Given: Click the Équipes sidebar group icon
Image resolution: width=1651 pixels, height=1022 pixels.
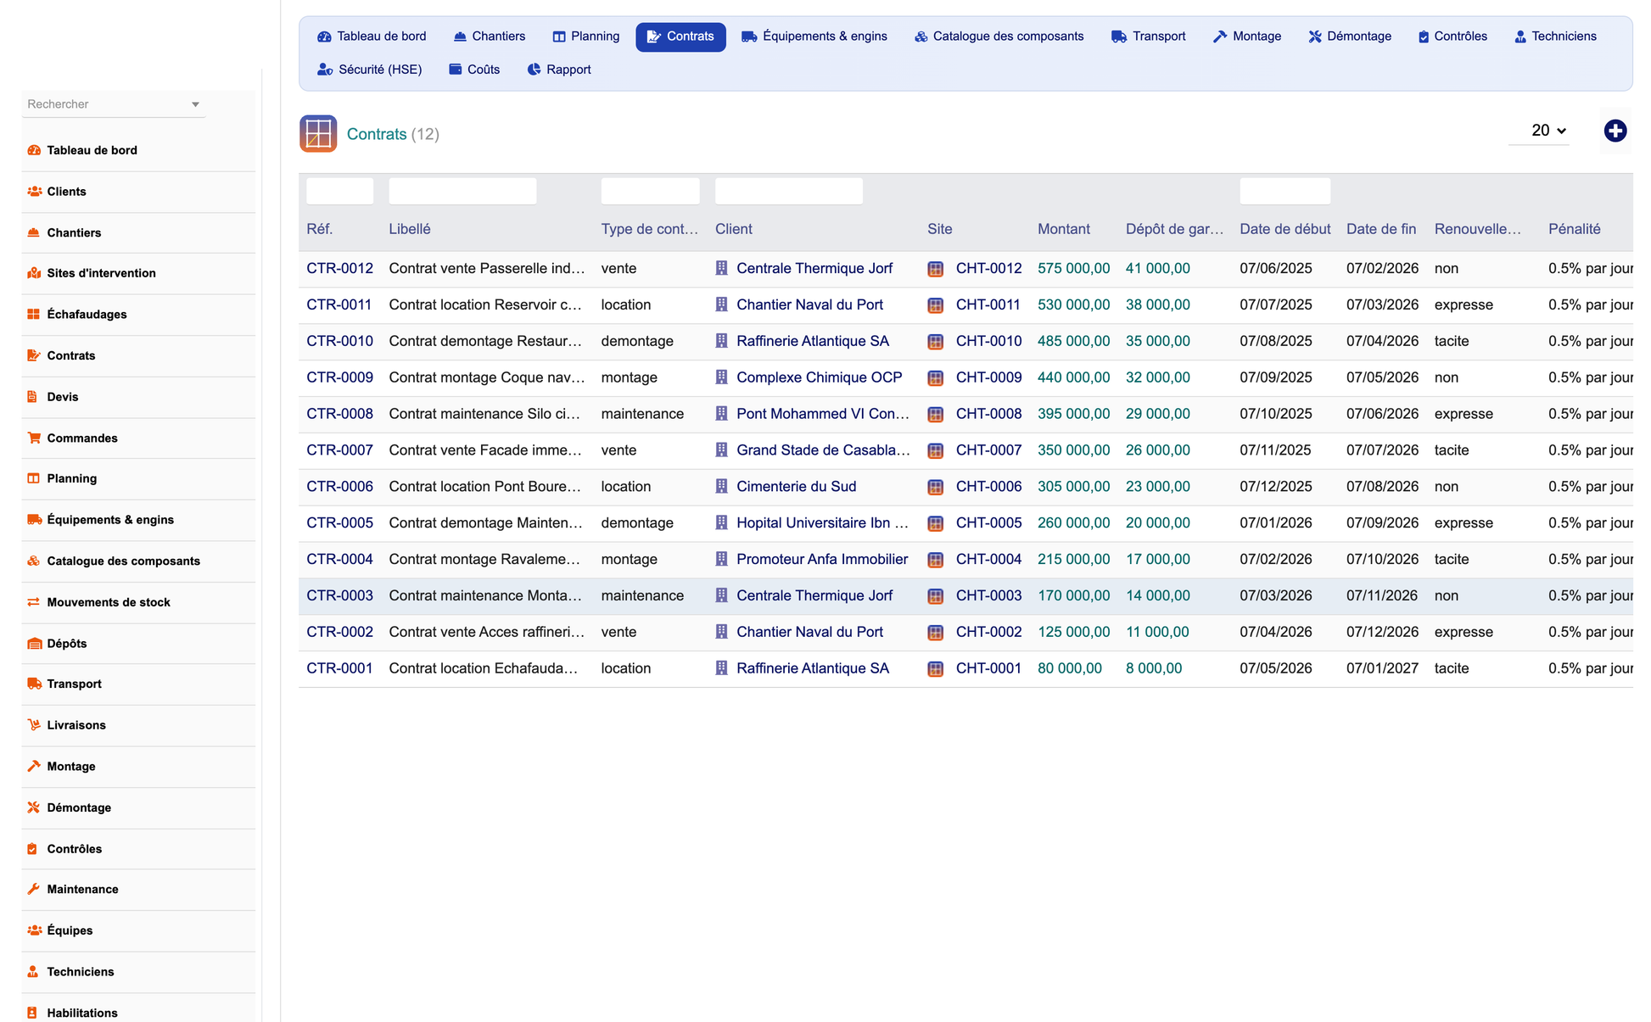Looking at the screenshot, I should (x=34, y=930).
